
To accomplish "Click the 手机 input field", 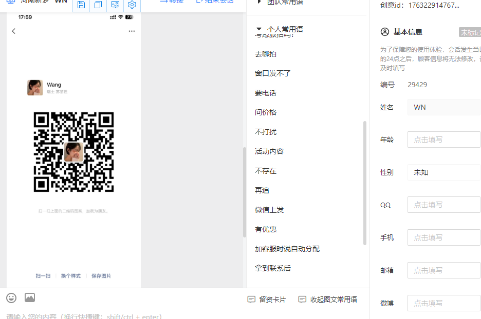I will point(444,237).
